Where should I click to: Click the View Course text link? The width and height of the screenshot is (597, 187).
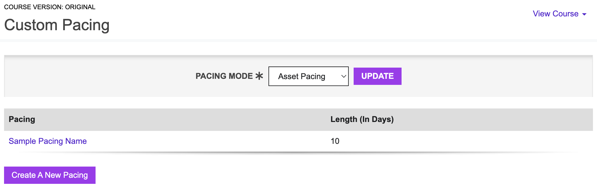point(555,14)
